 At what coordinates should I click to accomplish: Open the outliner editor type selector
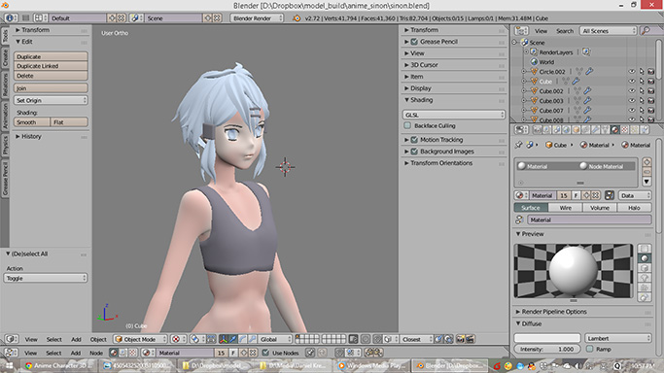point(521,31)
